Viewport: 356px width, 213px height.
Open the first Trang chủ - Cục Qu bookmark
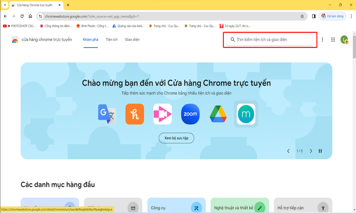[164, 26]
